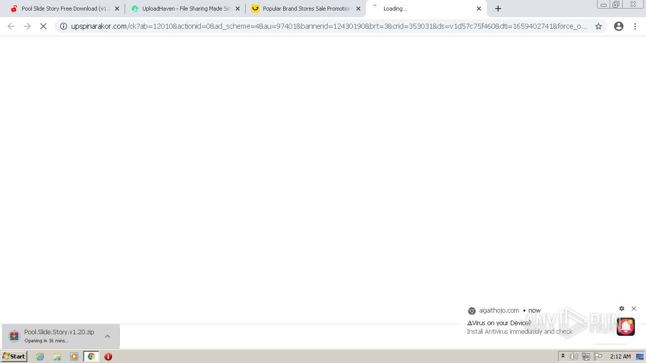Viewport: 646px width, 363px height.
Task: Minimize the Chrome window
Action: [x=604, y=5]
